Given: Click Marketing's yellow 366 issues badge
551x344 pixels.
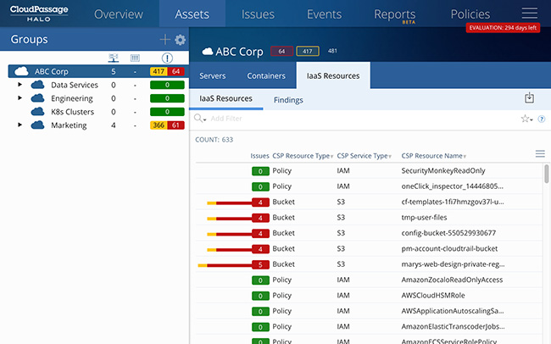Looking at the screenshot, I should (x=159, y=125).
